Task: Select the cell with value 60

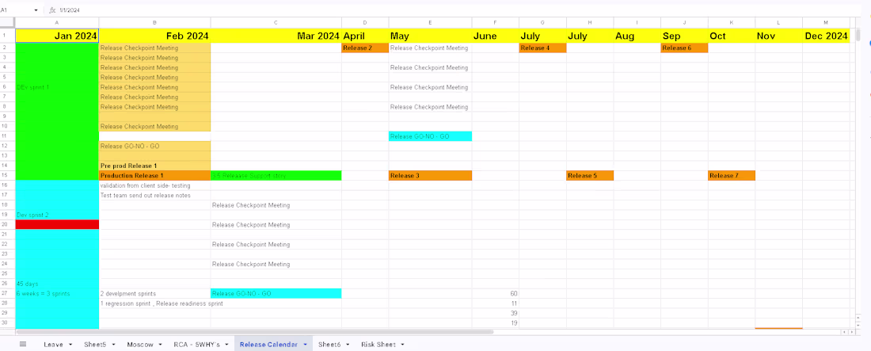Action: [496, 293]
